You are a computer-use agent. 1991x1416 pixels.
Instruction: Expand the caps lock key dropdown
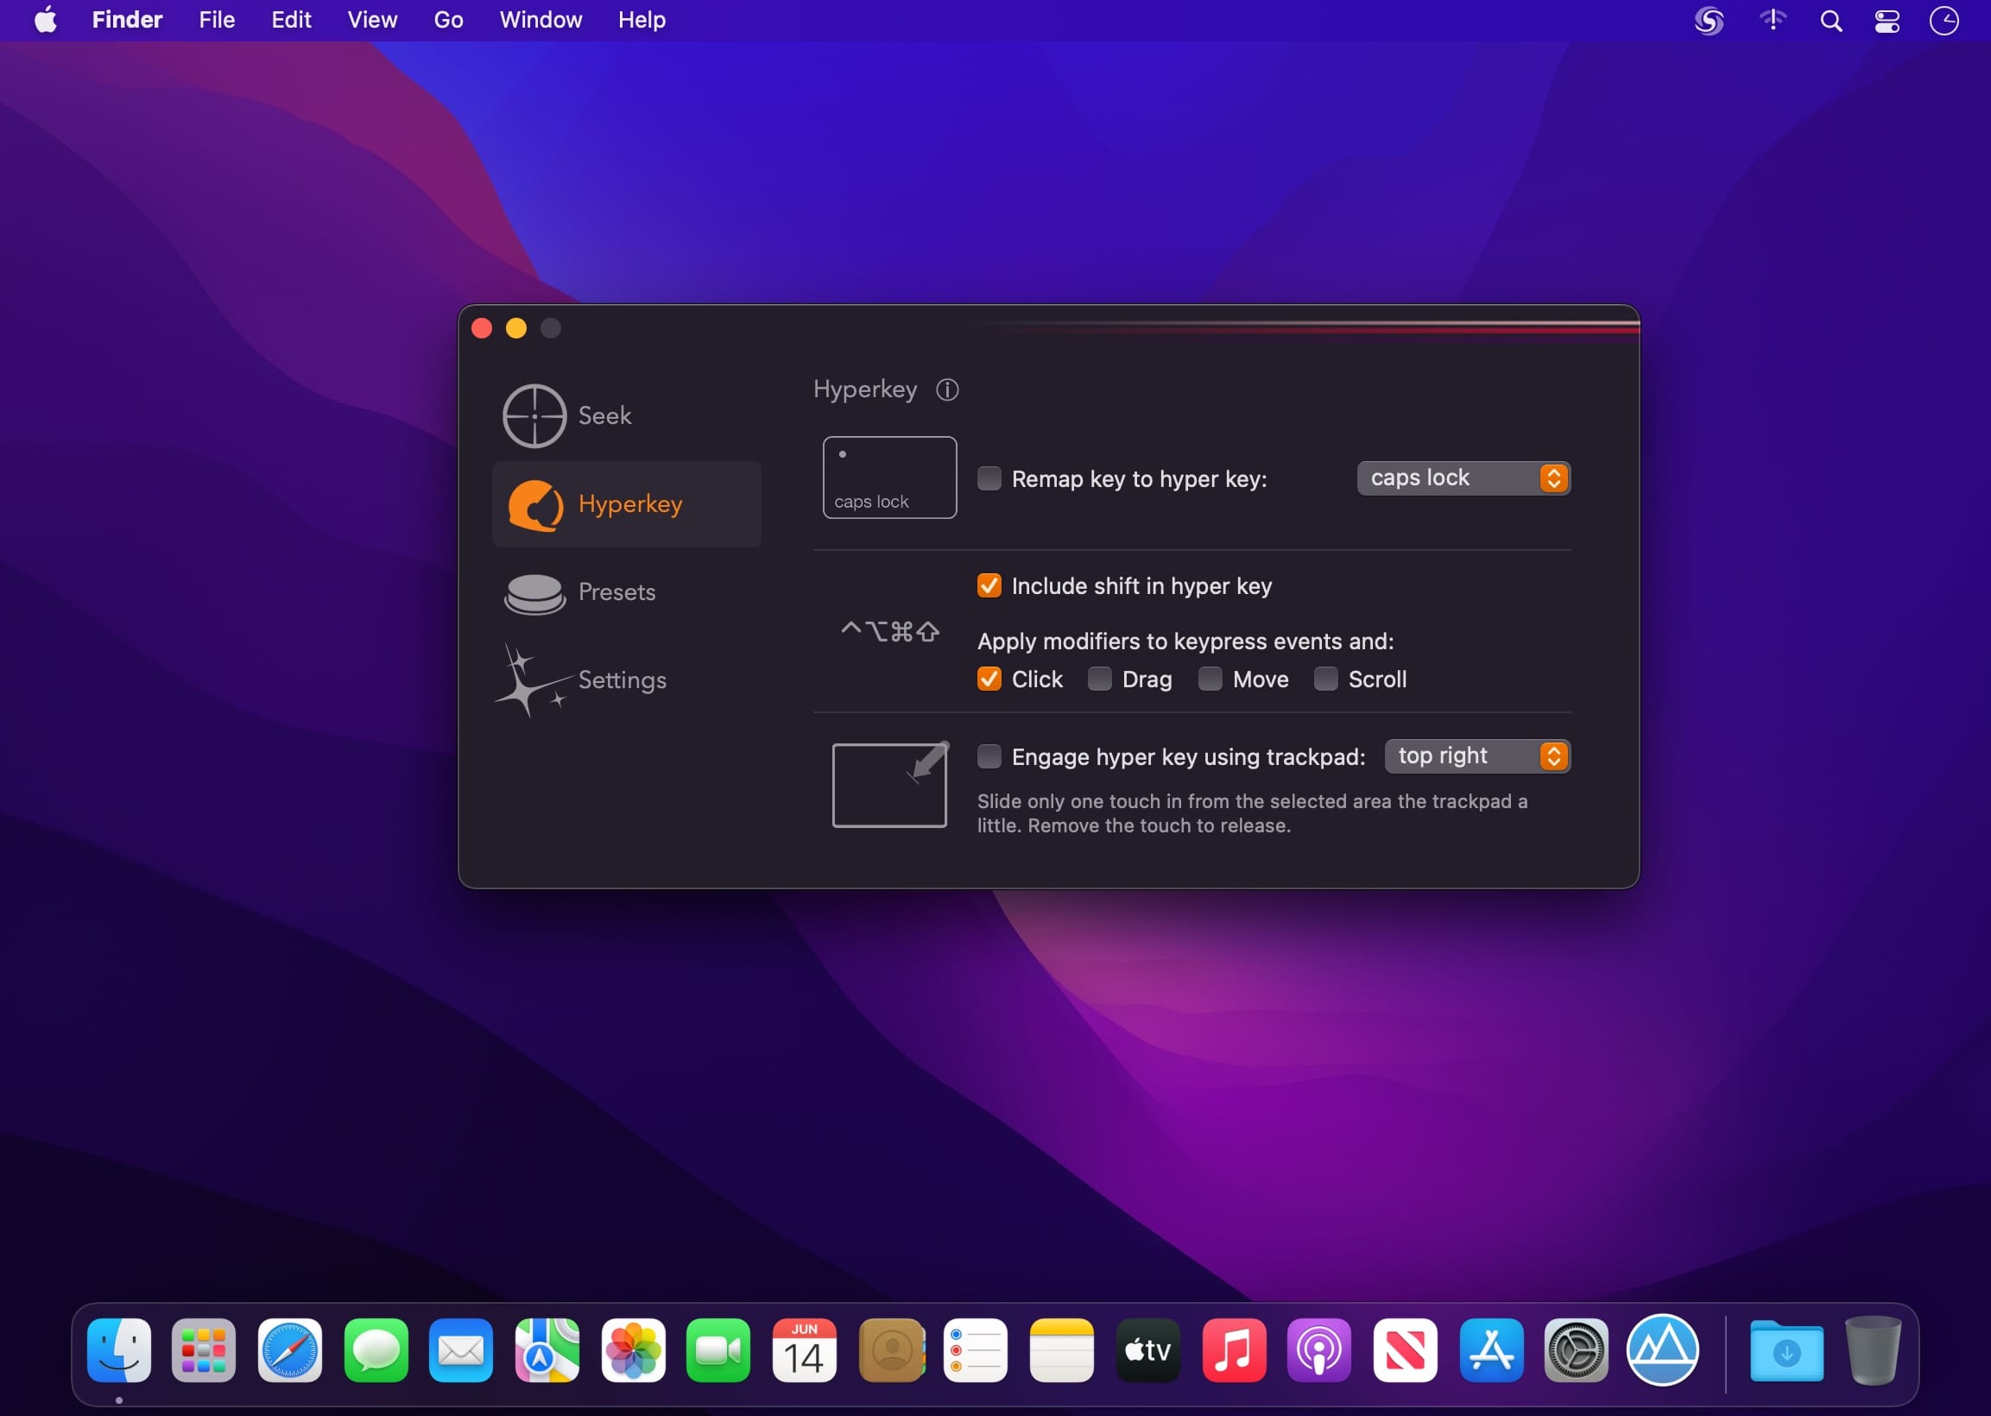coord(1552,477)
